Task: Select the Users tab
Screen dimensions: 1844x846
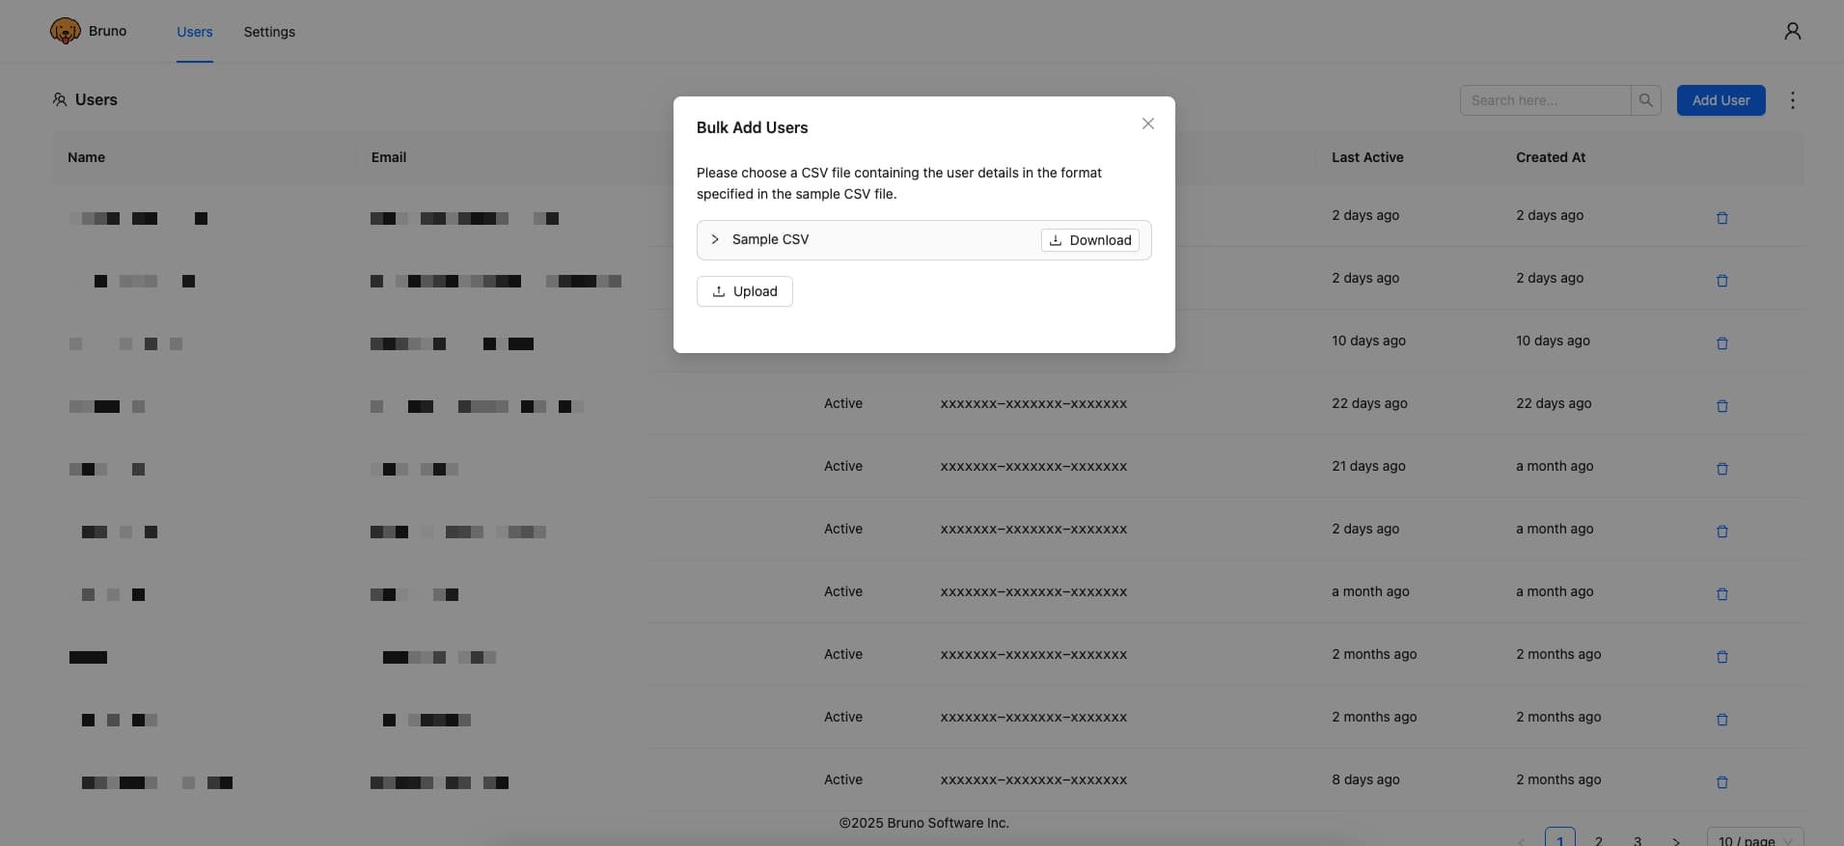Action: click(194, 32)
